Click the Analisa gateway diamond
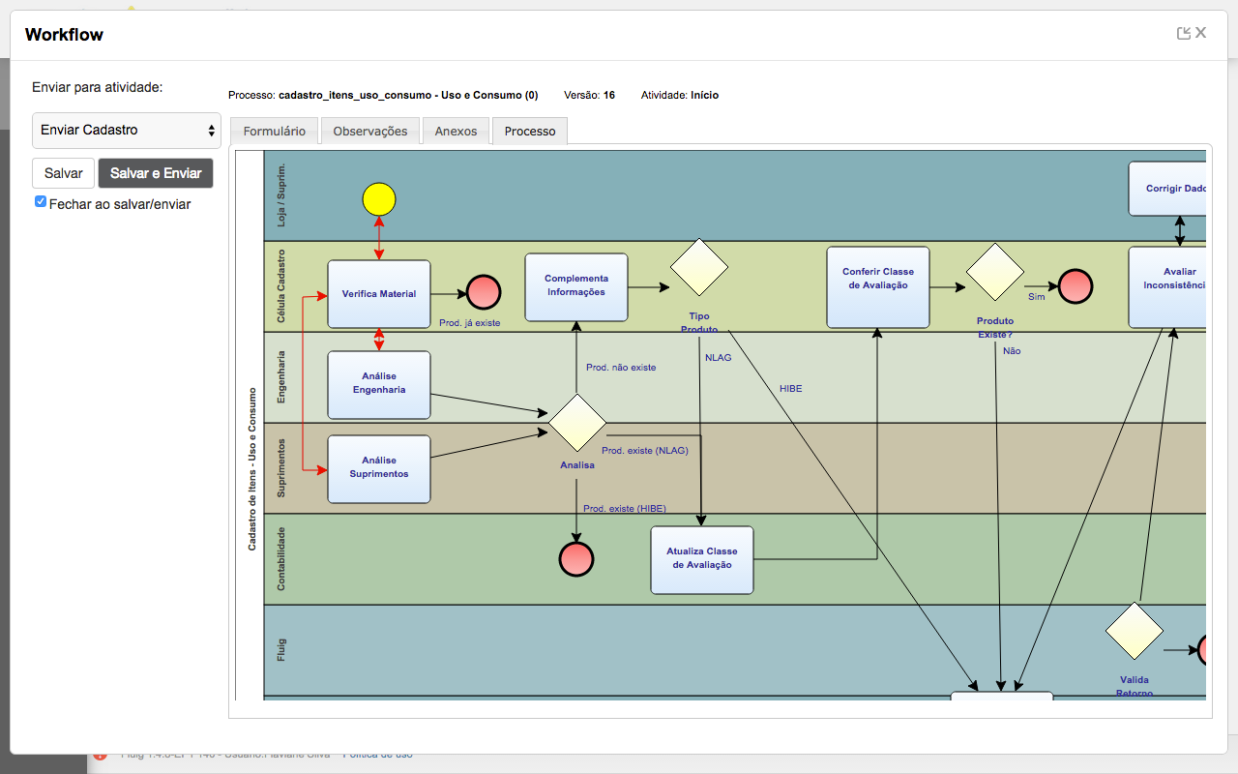Screen dimensions: 1238x774 [x=577, y=423]
